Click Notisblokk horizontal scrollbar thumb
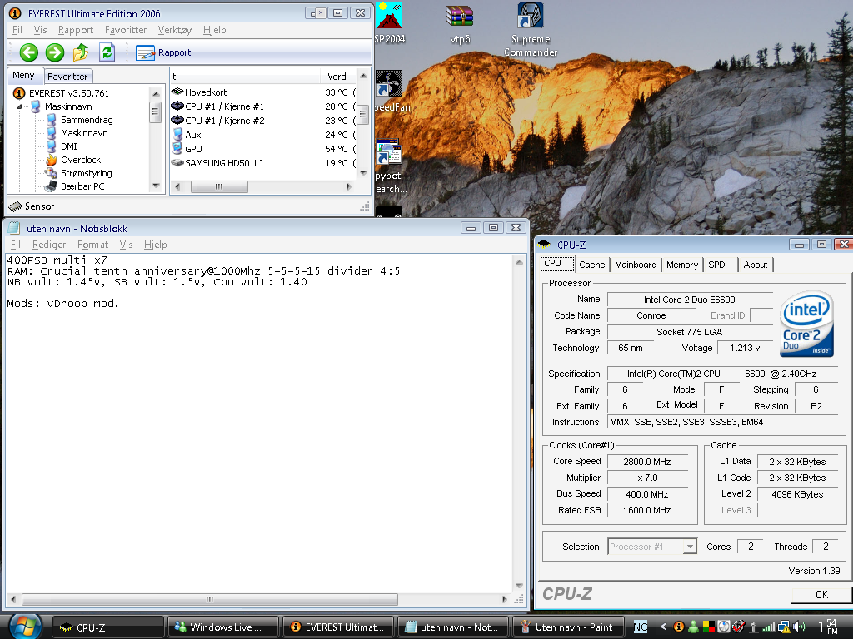853x639 pixels. pos(209,599)
